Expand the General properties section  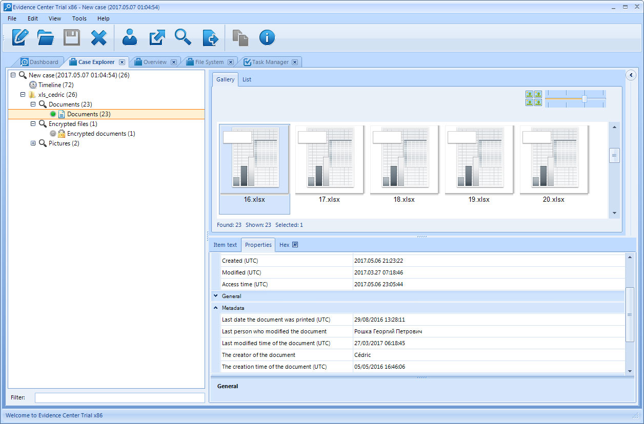[x=216, y=296]
